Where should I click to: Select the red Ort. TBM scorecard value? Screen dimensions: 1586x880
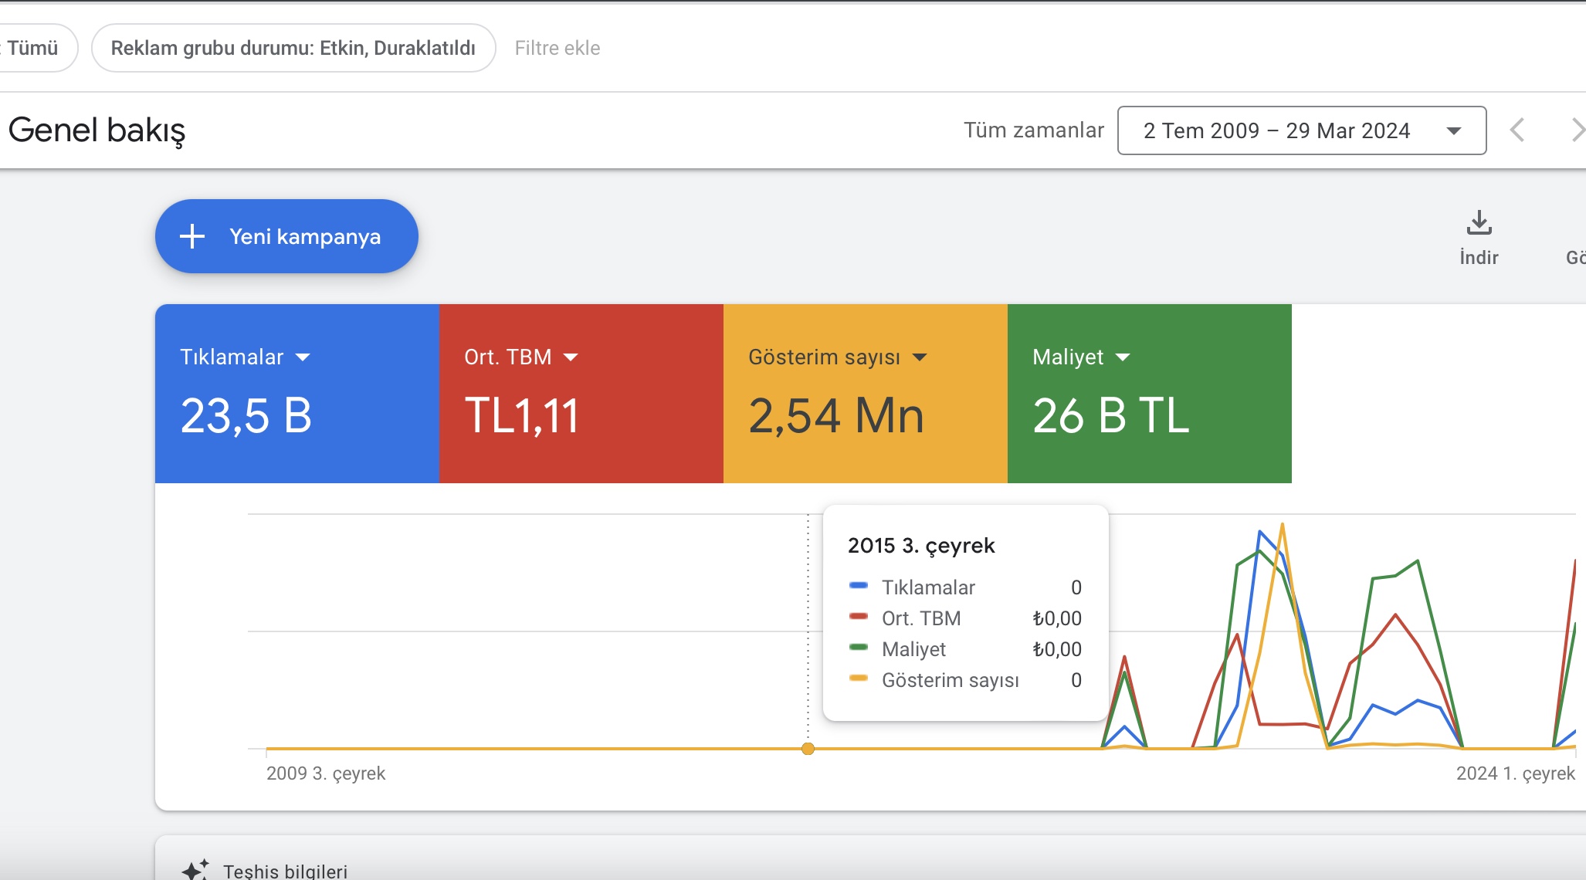[x=521, y=415]
